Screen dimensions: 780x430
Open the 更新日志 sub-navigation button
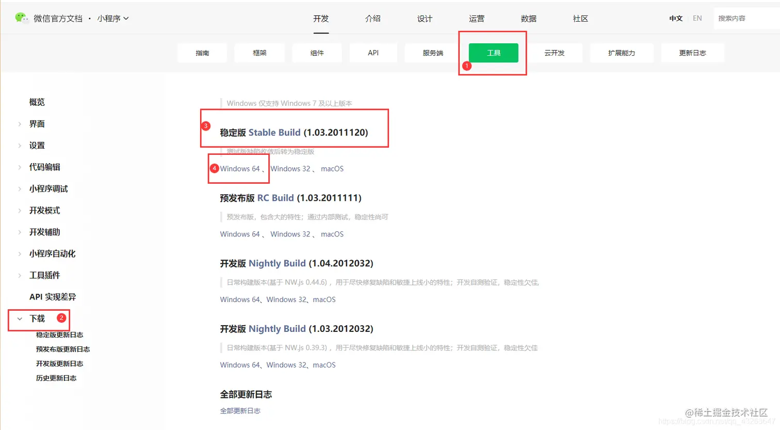click(692, 53)
